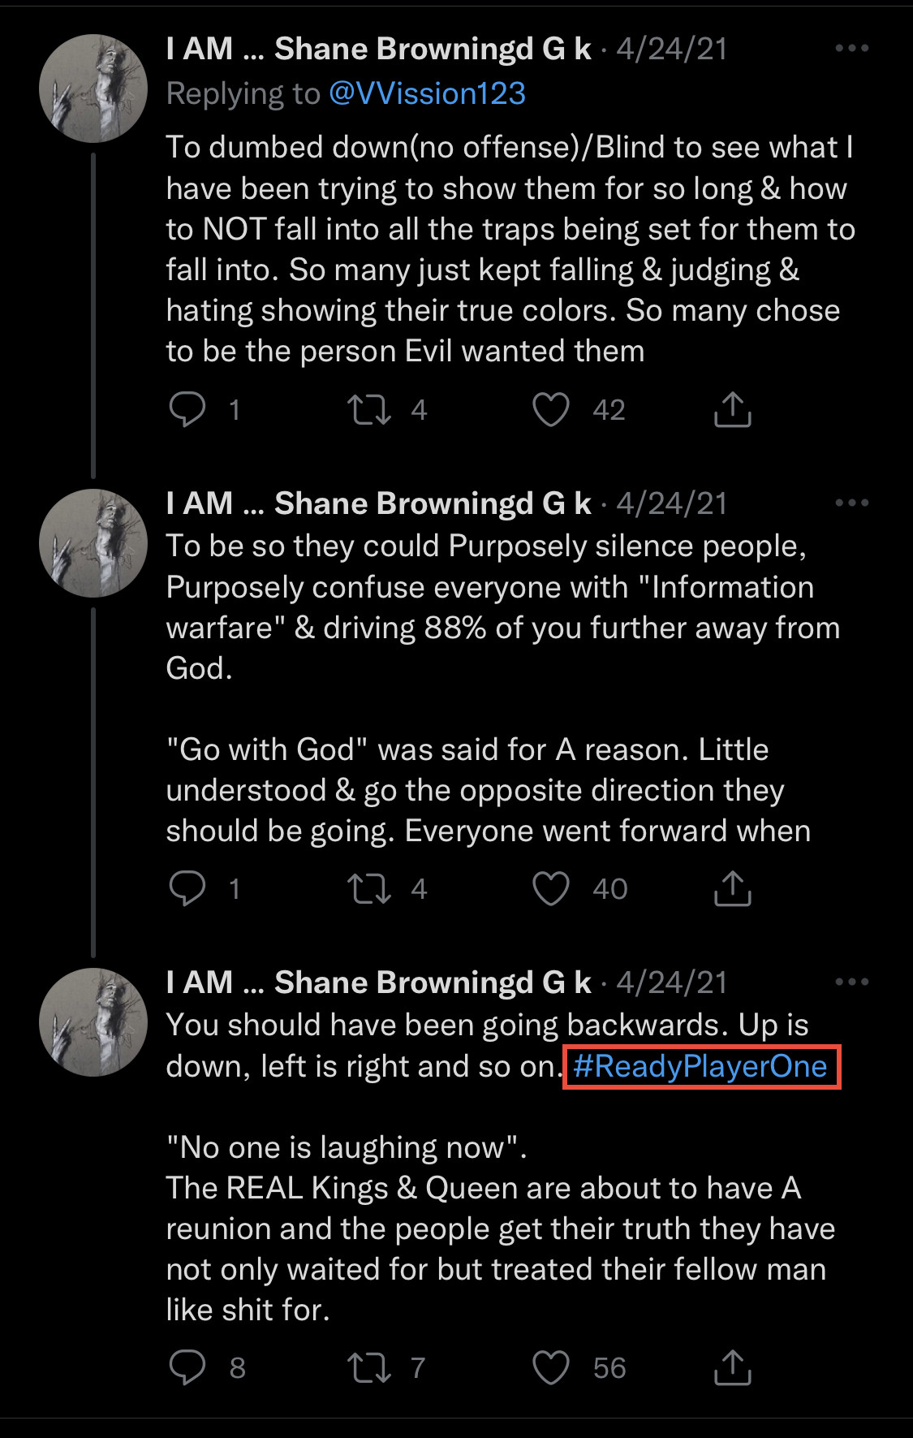
Task: Tap the author name on the third tweet
Action: pos(378,982)
